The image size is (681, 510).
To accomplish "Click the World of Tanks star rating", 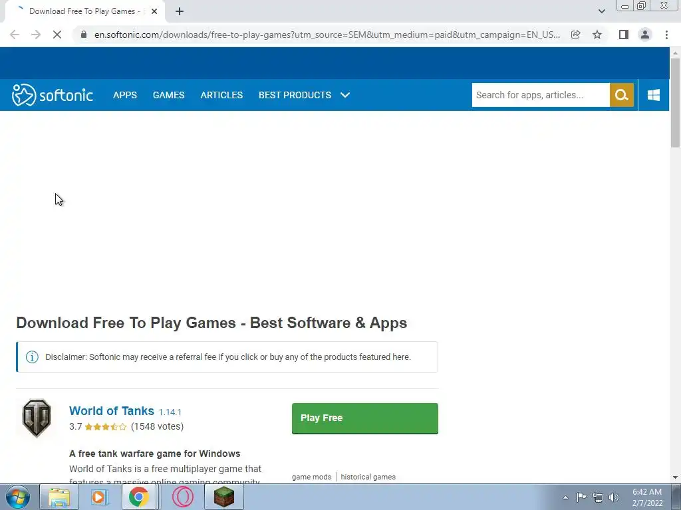I will (106, 427).
